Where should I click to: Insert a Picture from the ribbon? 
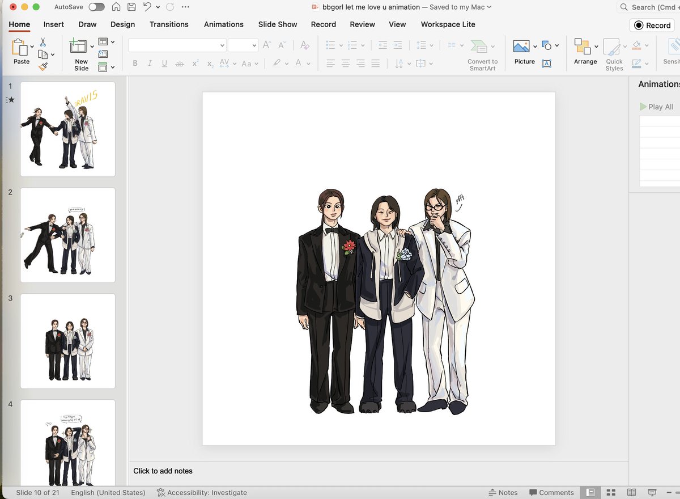(x=521, y=46)
